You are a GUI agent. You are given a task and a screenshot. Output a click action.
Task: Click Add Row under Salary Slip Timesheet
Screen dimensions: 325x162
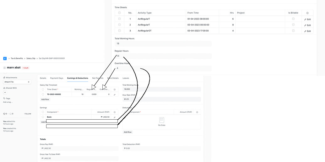[45, 100]
